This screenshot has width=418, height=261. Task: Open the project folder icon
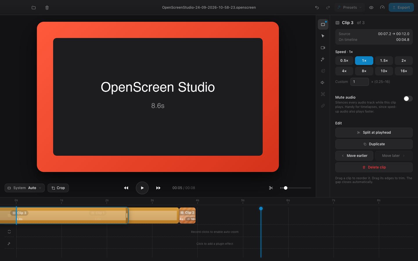pyautogui.click(x=34, y=8)
